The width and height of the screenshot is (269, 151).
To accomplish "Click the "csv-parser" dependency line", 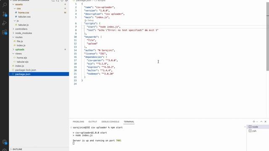I will tap(102, 60).
